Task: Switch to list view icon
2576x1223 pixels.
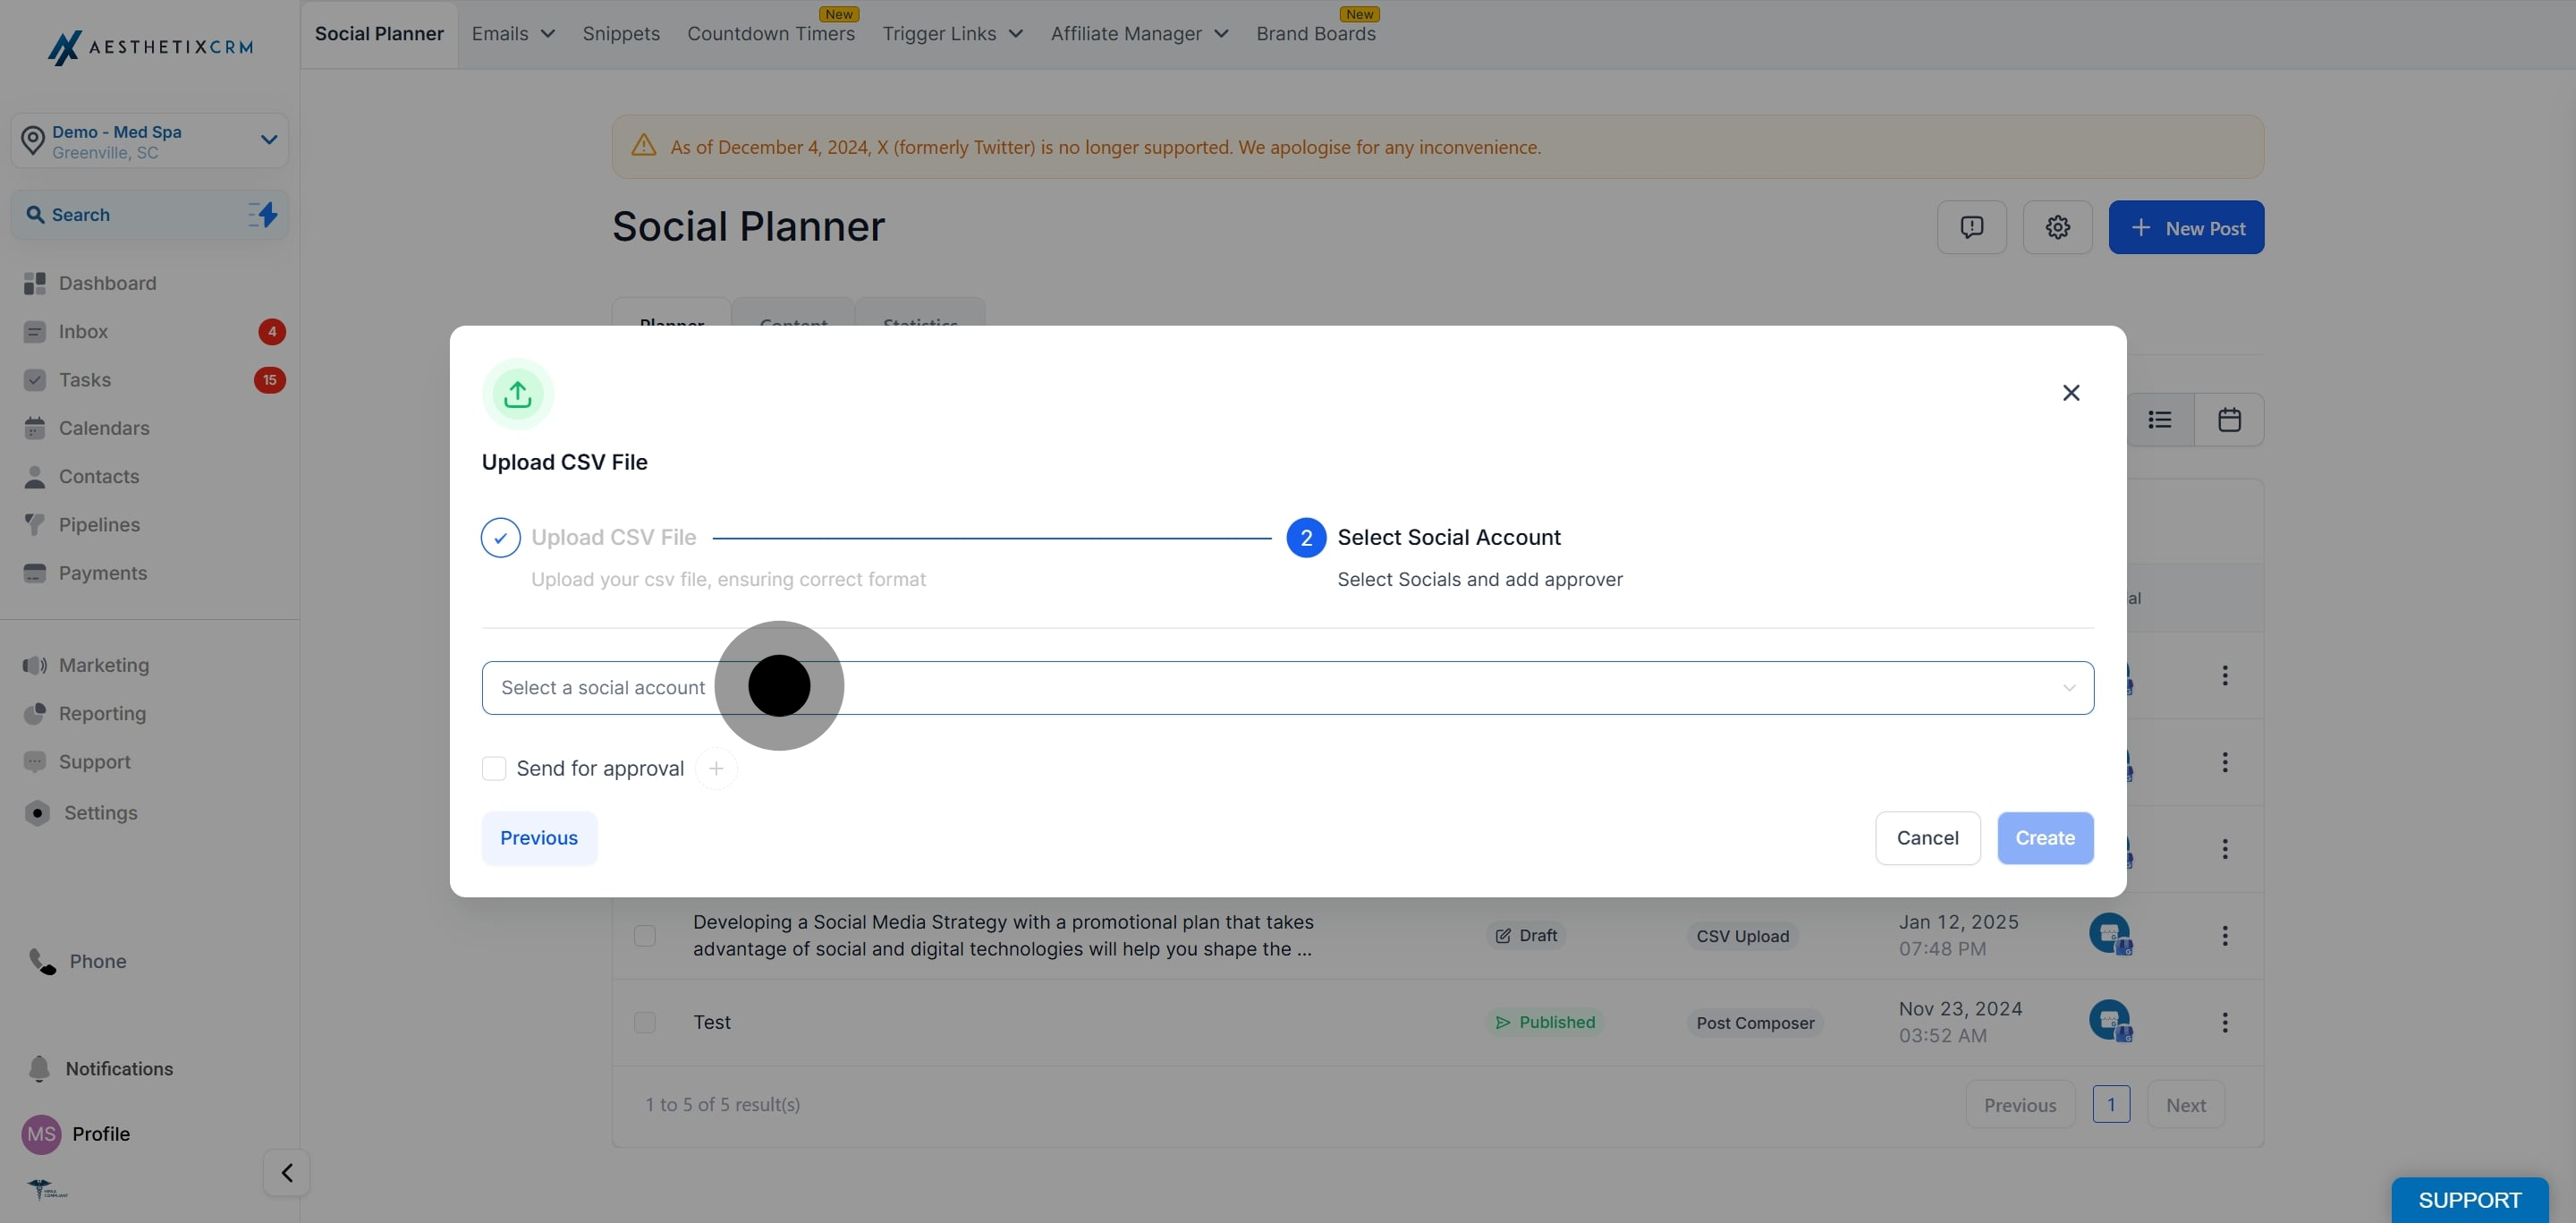Action: point(2160,419)
